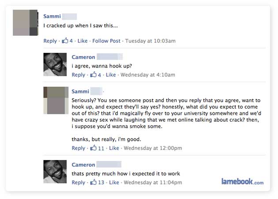Screen dimensions: 278x199
Task: Open timestamp 'Wednesday at 11:04pm'
Action: click(x=153, y=183)
